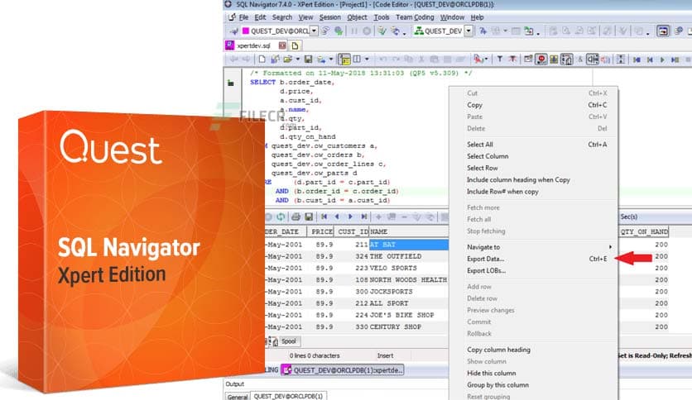Choose Select All in the context menu

tap(534, 145)
